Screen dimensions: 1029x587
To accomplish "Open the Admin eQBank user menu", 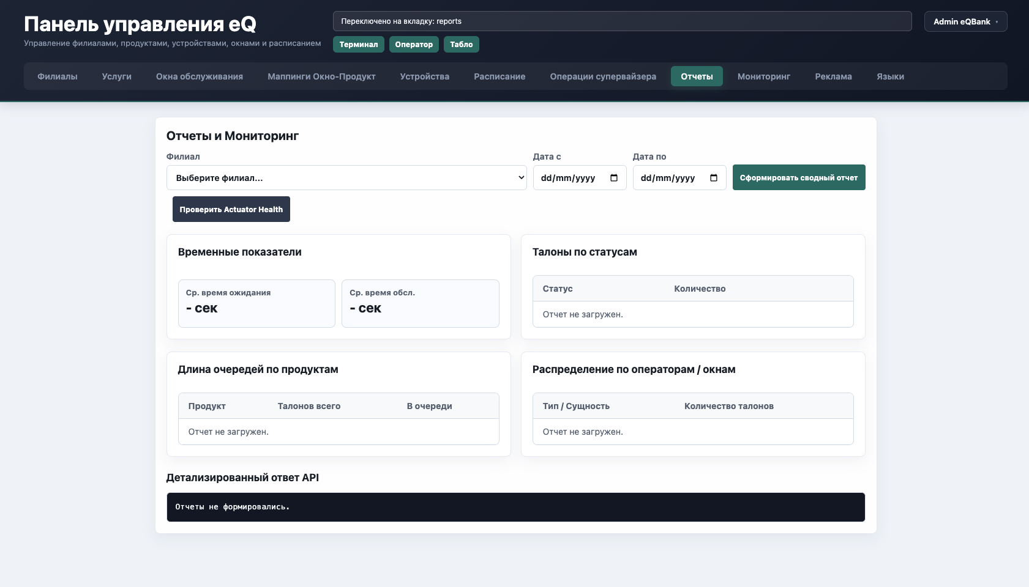I will [x=965, y=21].
